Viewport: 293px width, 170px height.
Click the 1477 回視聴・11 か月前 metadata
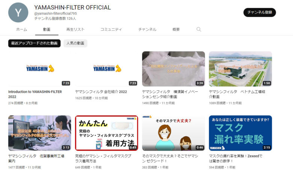pyautogui.click(x=24, y=167)
